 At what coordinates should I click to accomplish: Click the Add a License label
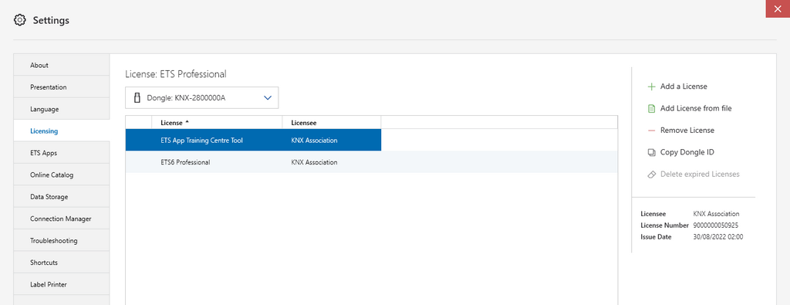684,86
